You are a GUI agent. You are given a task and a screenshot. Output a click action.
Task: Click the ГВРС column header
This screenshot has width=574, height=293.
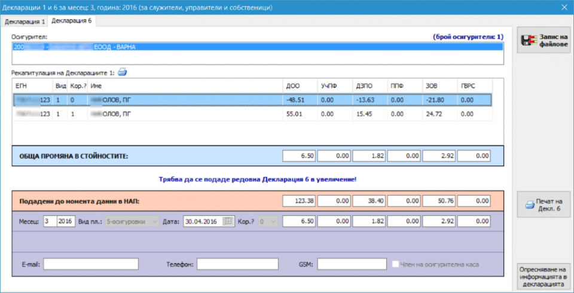(x=475, y=86)
